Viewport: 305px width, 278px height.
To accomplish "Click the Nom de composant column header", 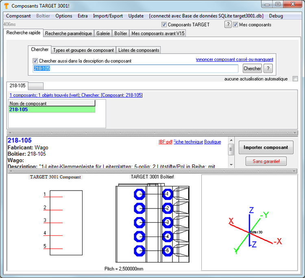I will pyautogui.click(x=52, y=103).
